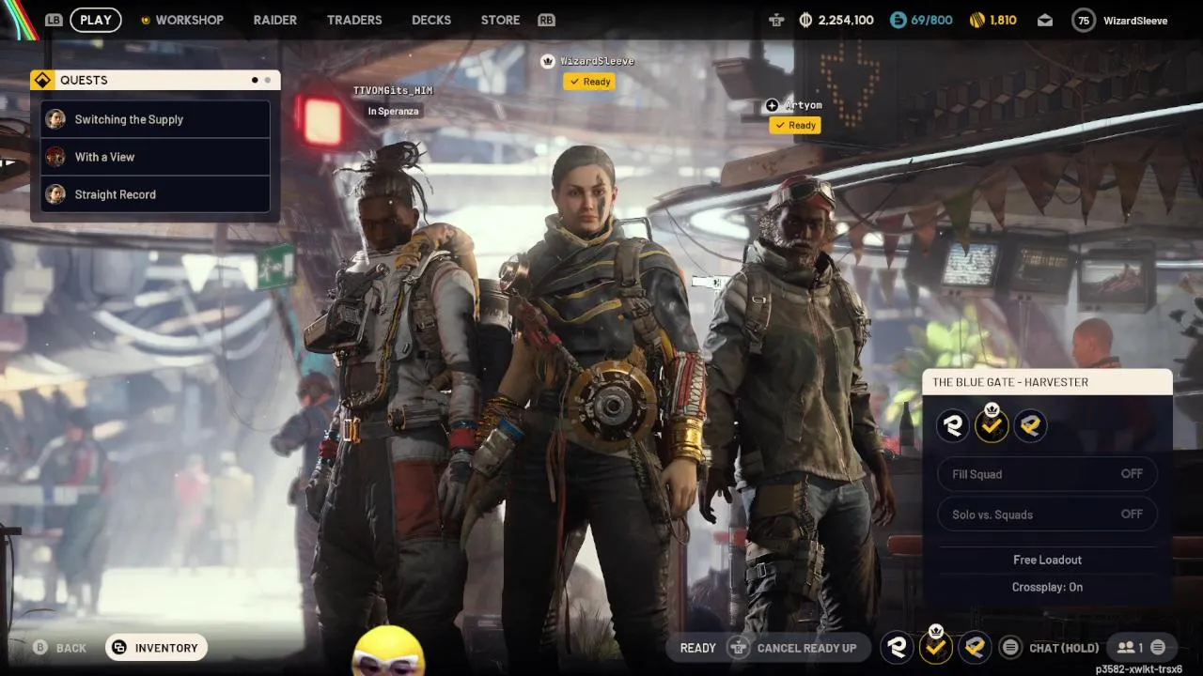
Task: Click the 1,810 token balance
Action: (x=1003, y=20)
